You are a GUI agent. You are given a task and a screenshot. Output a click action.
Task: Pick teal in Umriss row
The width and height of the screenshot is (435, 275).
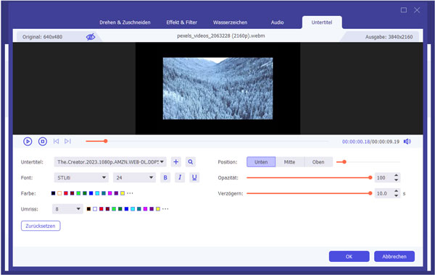[139, 209]
